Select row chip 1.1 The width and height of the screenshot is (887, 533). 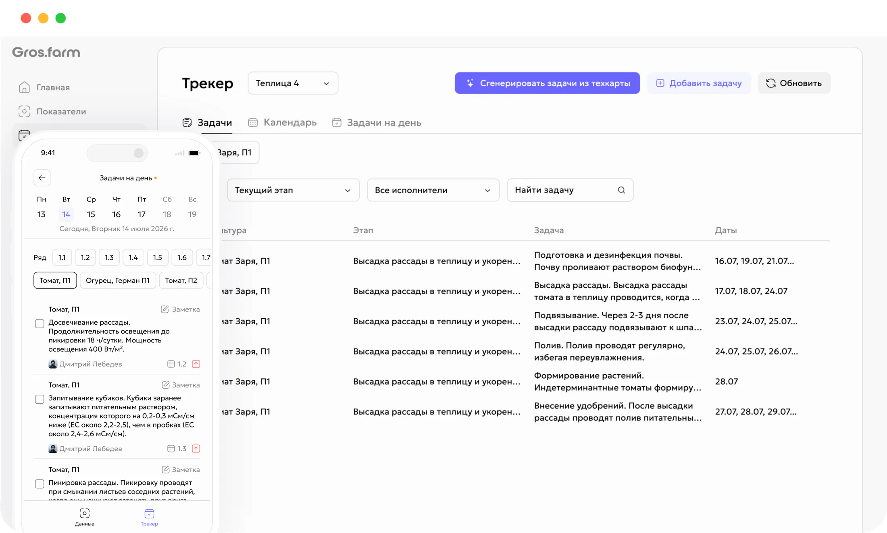pos(62,257)
